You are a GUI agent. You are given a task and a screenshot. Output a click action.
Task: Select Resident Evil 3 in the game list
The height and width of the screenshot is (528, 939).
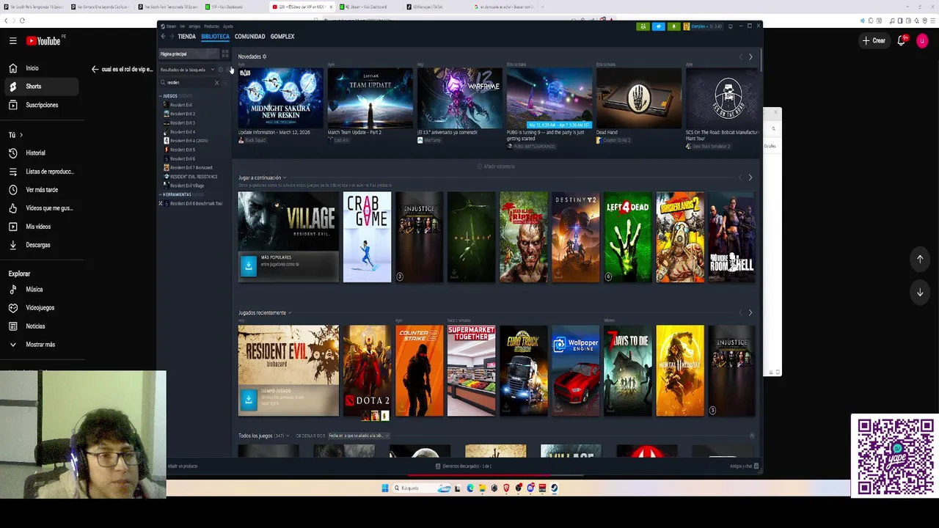[183, 122]
